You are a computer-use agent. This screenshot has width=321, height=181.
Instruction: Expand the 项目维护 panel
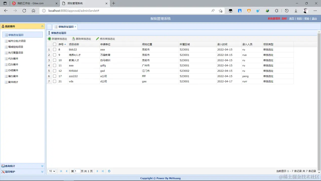pos(42,172)
